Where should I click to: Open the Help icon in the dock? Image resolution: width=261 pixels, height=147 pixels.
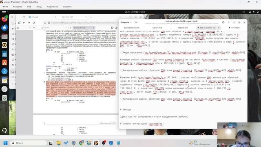[x=4, y=71]
